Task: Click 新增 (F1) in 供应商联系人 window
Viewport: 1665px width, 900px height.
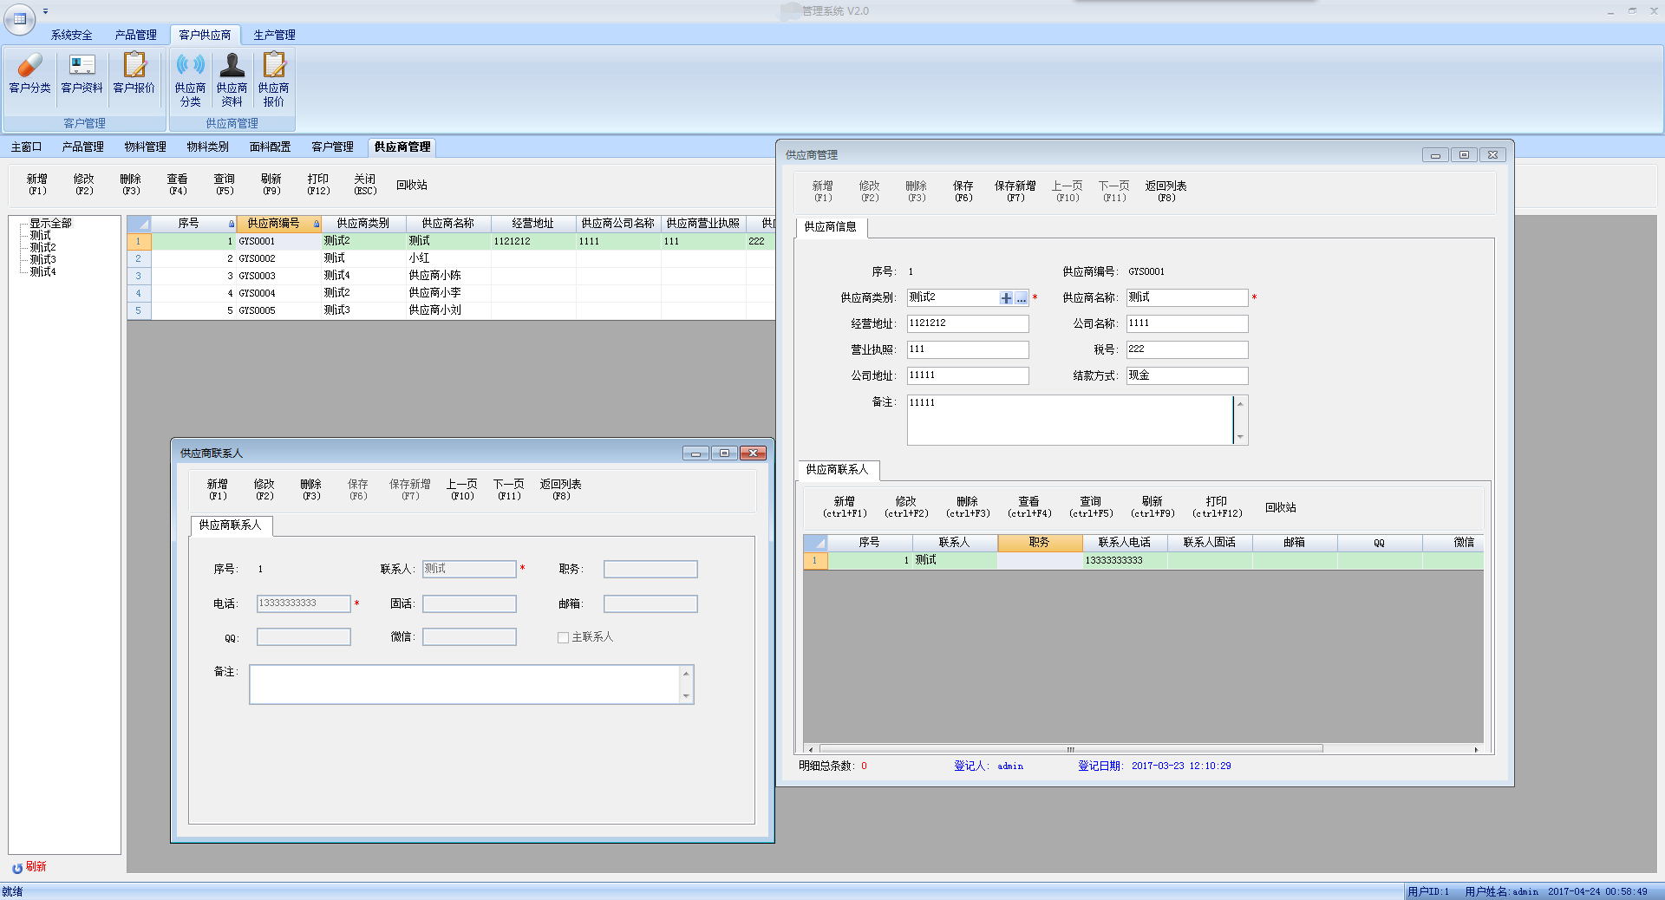Action: coord(218,490)
